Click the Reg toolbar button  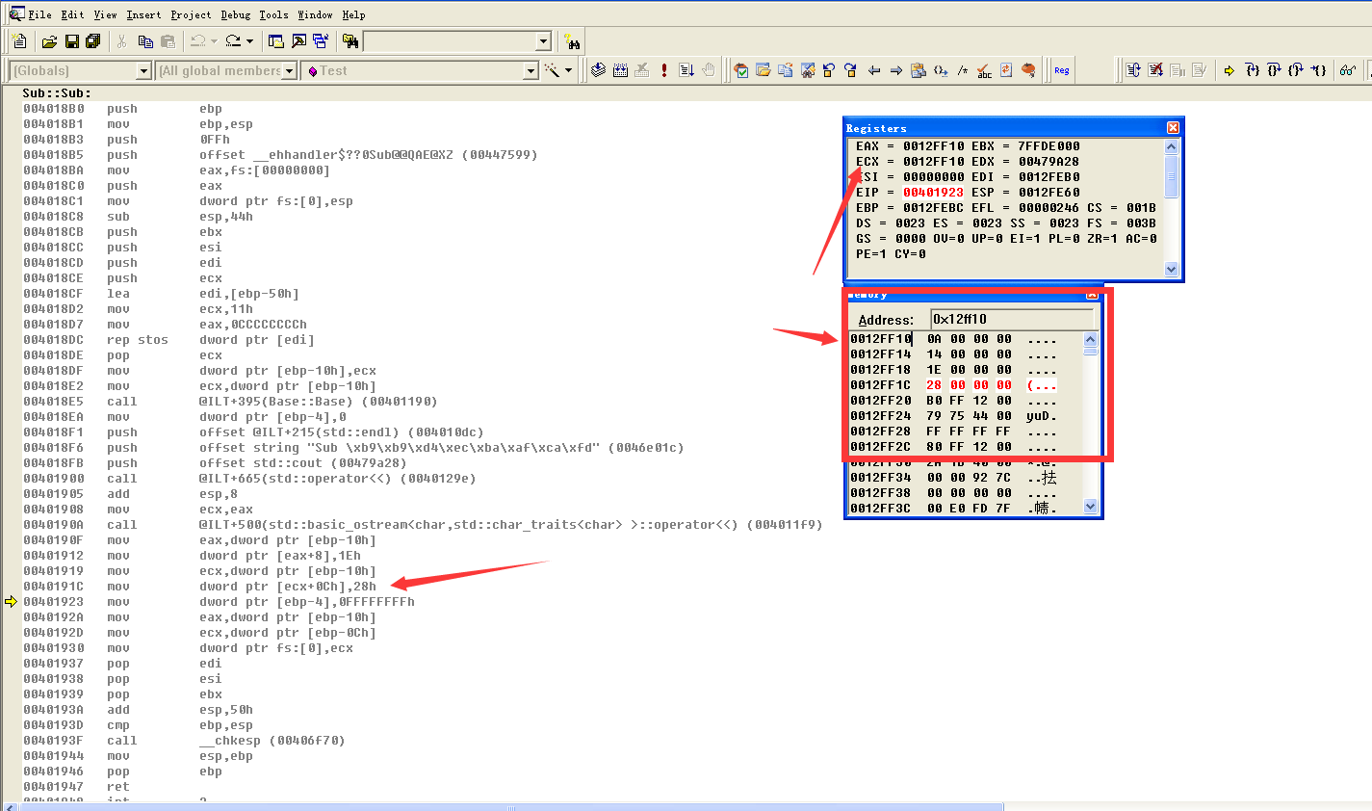tap(1062, 70)
